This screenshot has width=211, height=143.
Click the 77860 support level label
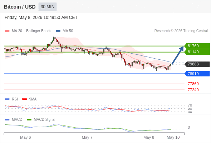coord(193,84)
